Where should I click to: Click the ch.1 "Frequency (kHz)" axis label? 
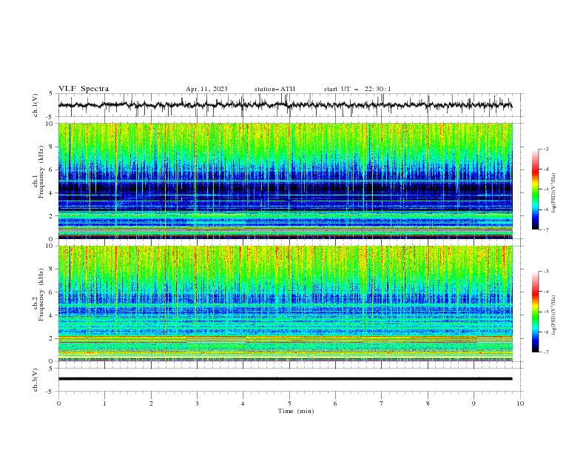pos(41,172)
